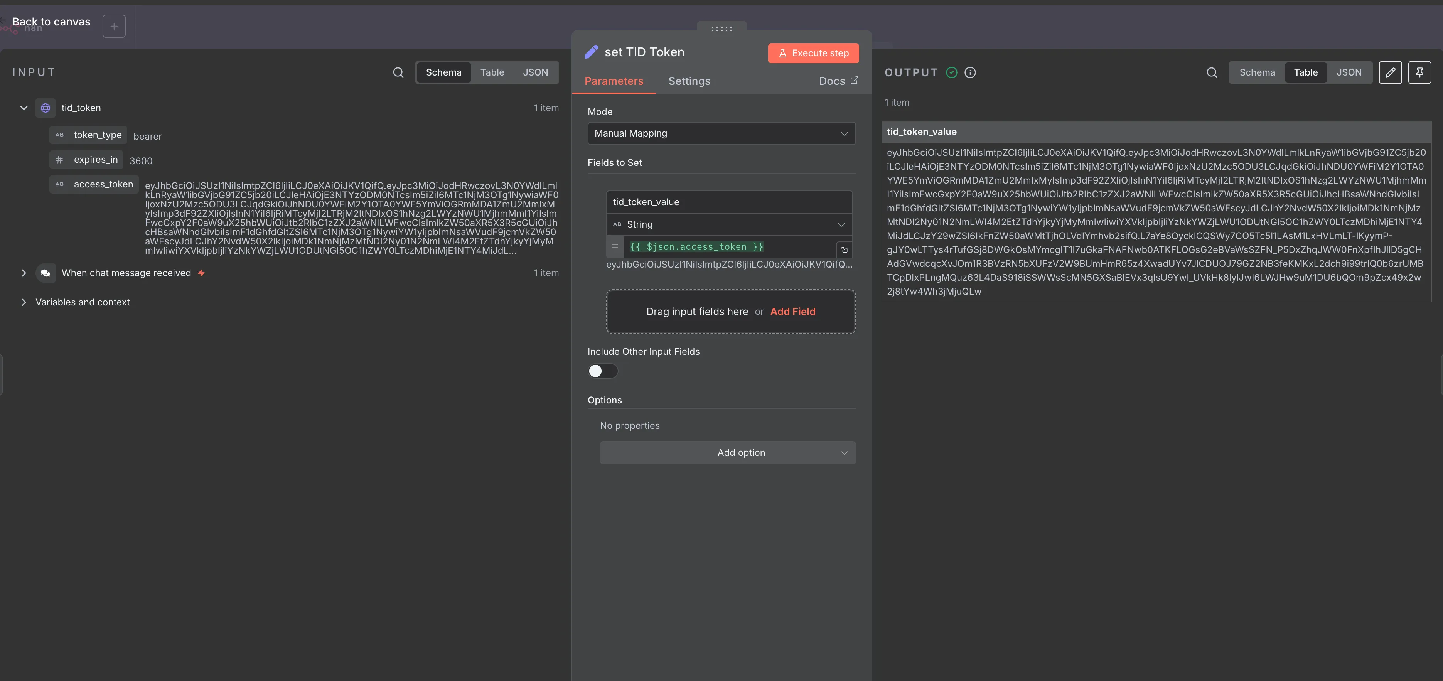The height and width of the screenshot is (681, 1443).
Task: Click the equals expression toggle icon
Action: 615,246
